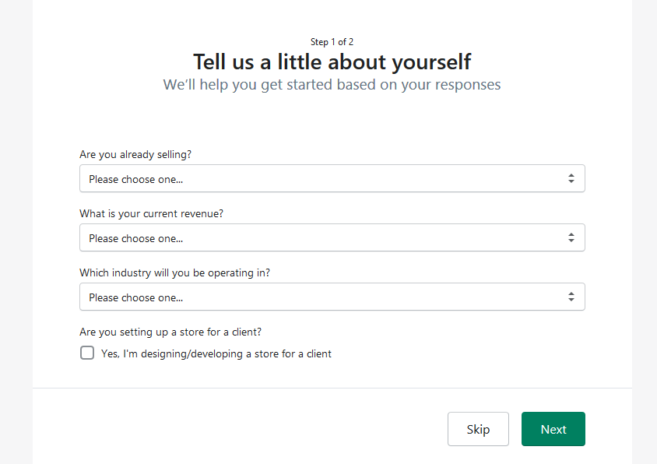Click the 'What is your current revenue?' label

coord(151,213)
